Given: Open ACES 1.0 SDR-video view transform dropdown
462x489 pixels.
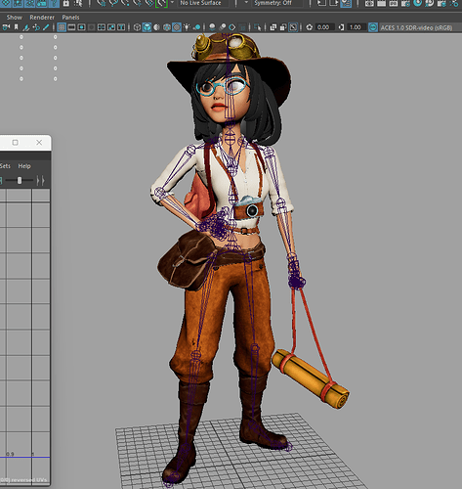Looking at the screenshot, I should pyautogui.click(x=417, y=27).
